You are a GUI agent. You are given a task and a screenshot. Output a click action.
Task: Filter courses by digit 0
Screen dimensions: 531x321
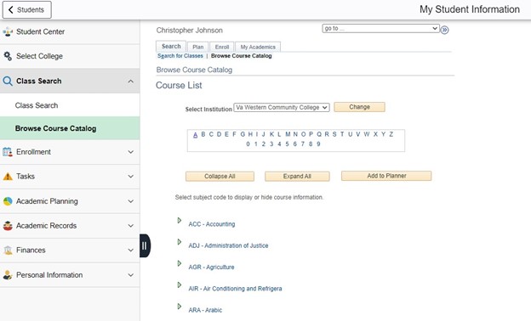248,144
